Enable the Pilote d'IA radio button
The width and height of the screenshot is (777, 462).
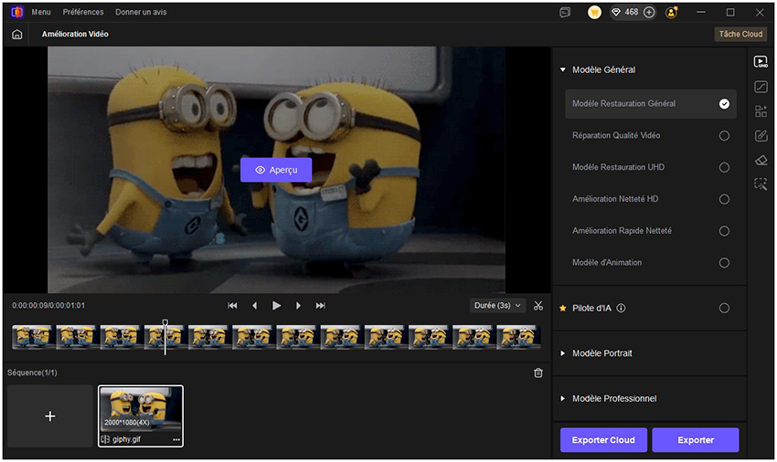click(x=724, y=309)
